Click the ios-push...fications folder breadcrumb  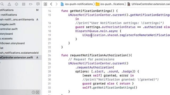pyautogui.click(x=110, y=4)
